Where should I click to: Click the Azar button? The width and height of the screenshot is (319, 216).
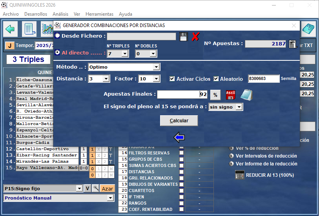coord(108,189)
